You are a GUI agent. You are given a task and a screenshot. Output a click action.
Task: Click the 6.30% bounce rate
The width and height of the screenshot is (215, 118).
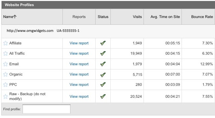pos(208,53)
